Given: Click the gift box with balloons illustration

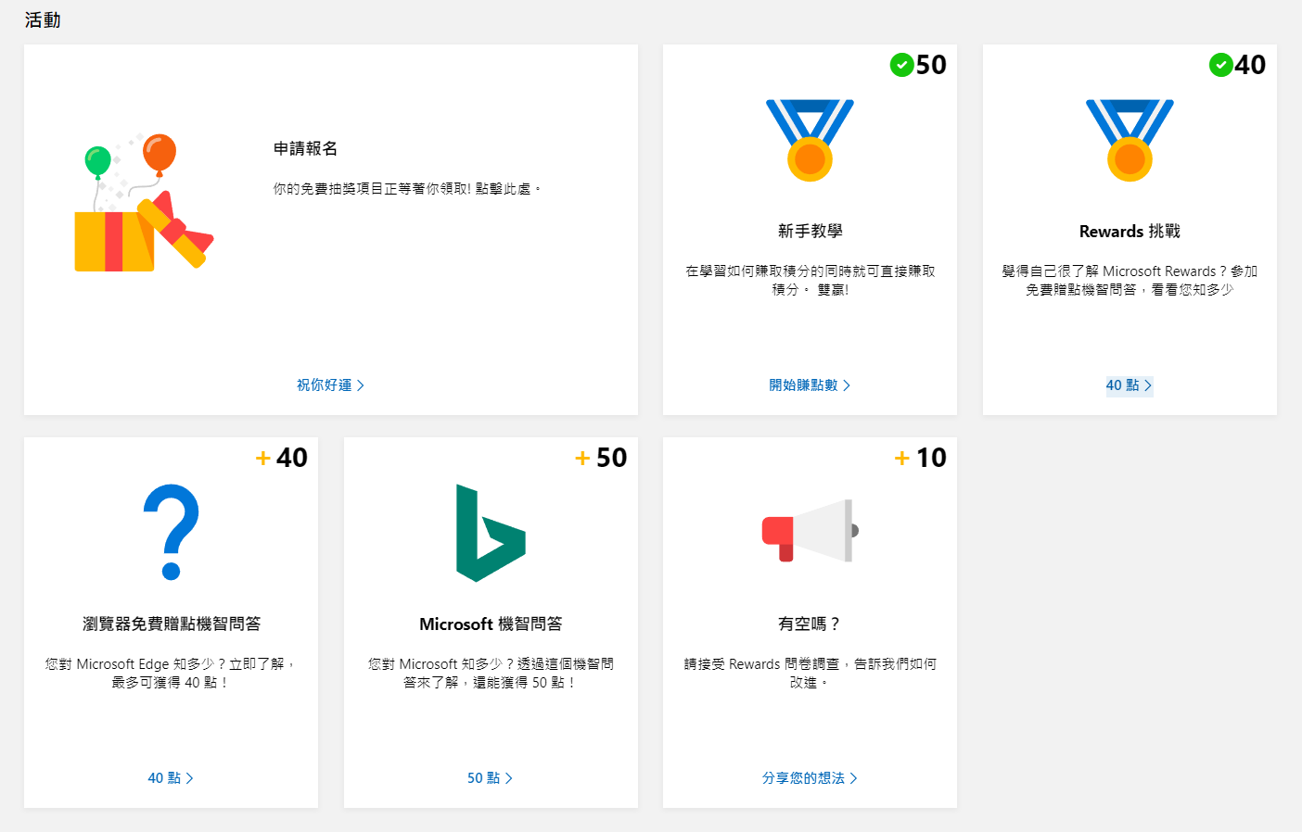Looking at the screenshot, I should pyautogui.click(x=145, y=201).
